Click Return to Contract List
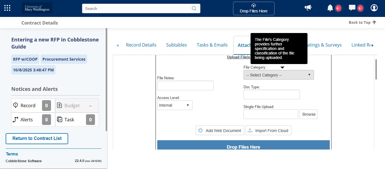 (x=37, y=139)
